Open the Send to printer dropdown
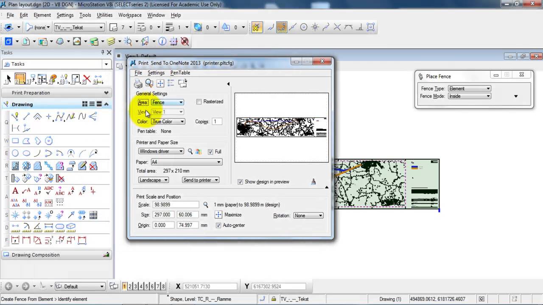 click(x=201, y=180)
